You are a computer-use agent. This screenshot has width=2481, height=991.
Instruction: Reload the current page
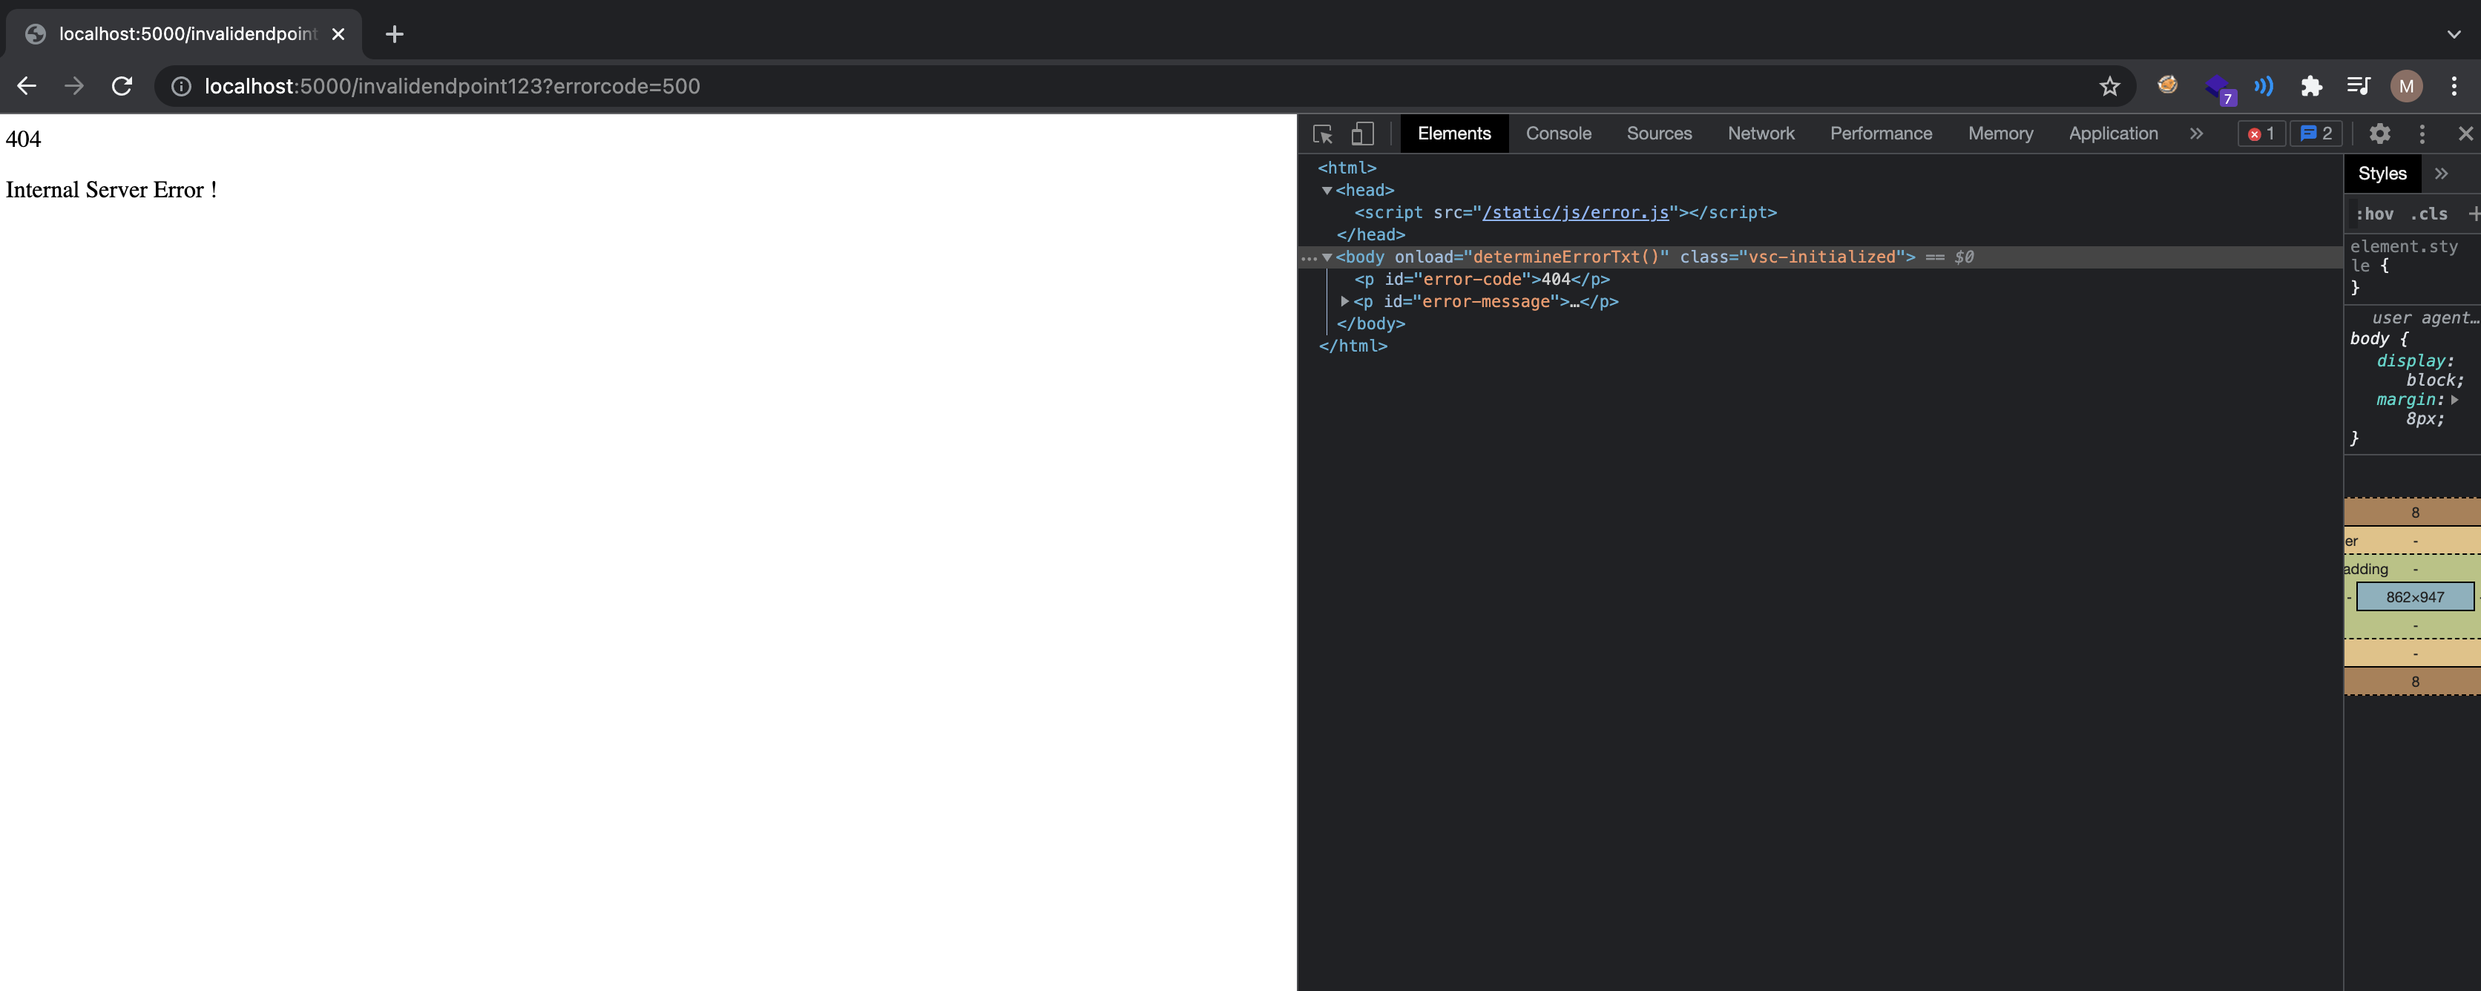122,87
